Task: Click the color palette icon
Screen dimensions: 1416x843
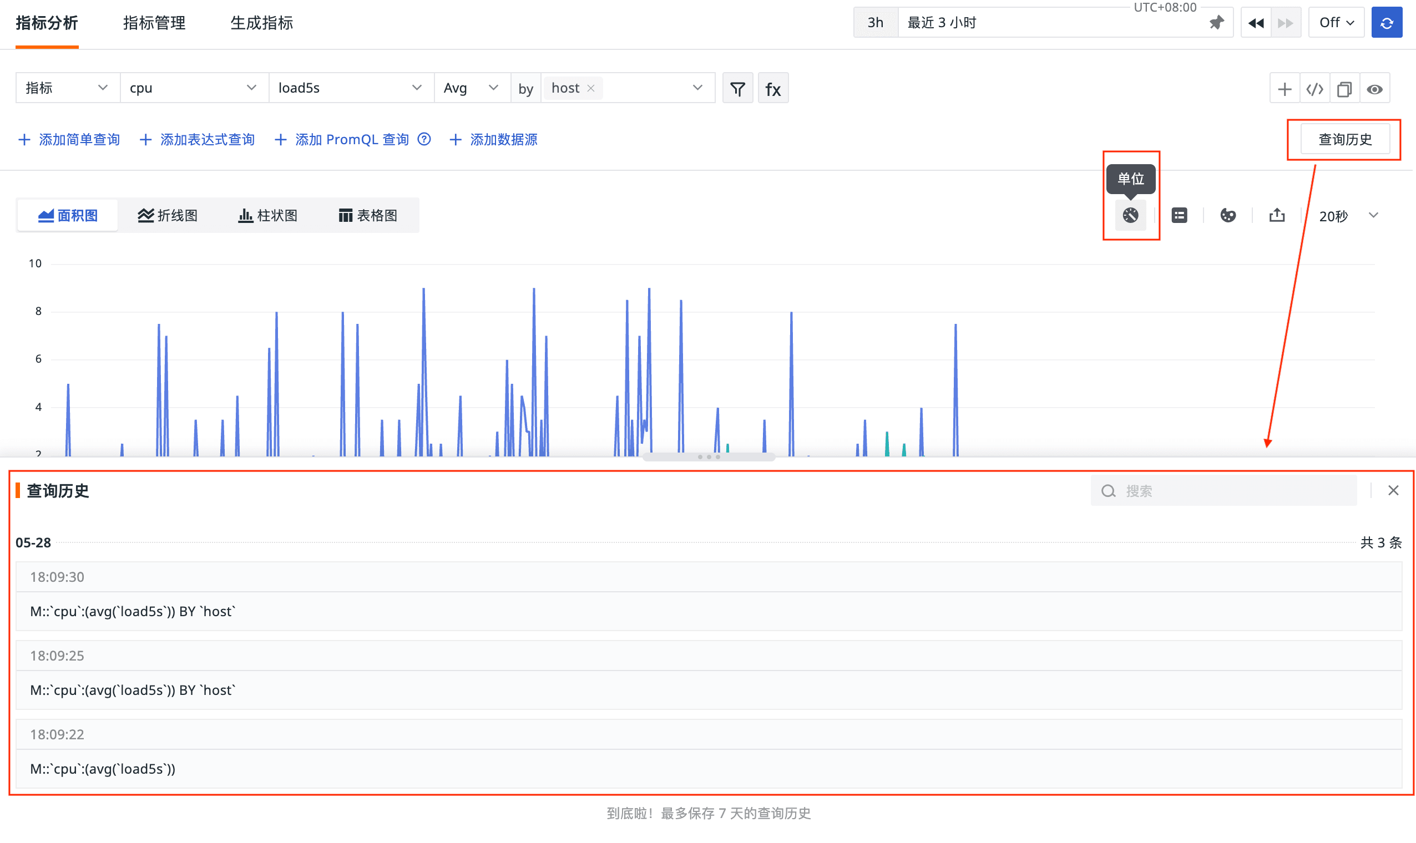Action: [1228, 215]
